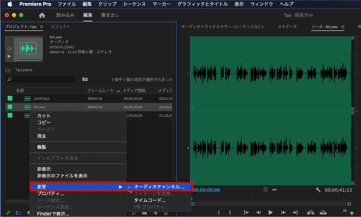The width and height of the screenshot is (361, 217).
Task: Click the poster frame camera icon
Action: (9, 49)
